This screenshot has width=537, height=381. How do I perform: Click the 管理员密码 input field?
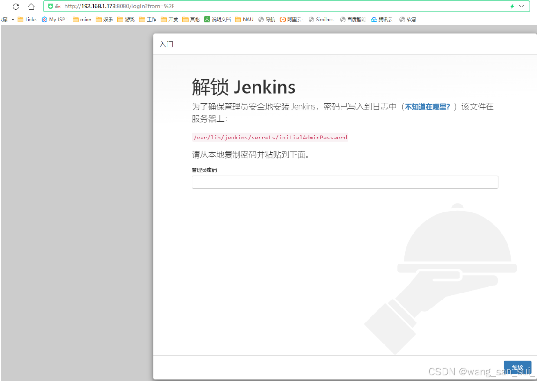tap(345, 182)
